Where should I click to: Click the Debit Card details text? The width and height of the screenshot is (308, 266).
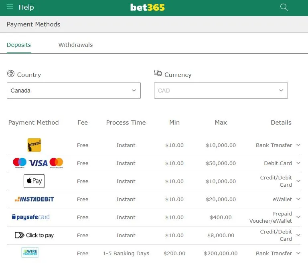click(x=278, y=163)
